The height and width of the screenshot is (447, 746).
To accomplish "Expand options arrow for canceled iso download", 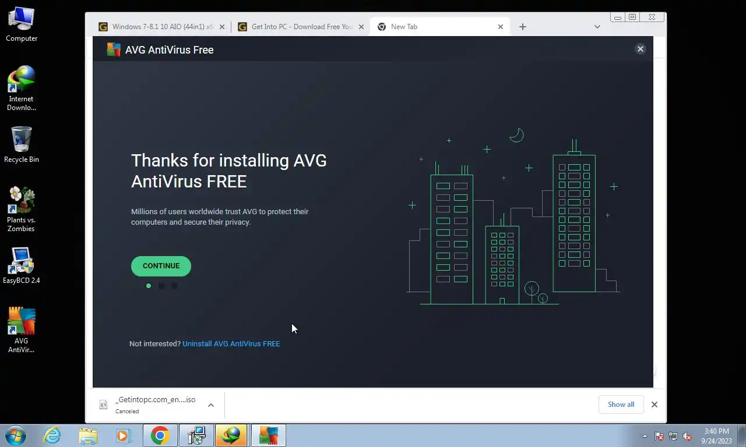I will 211,405.
